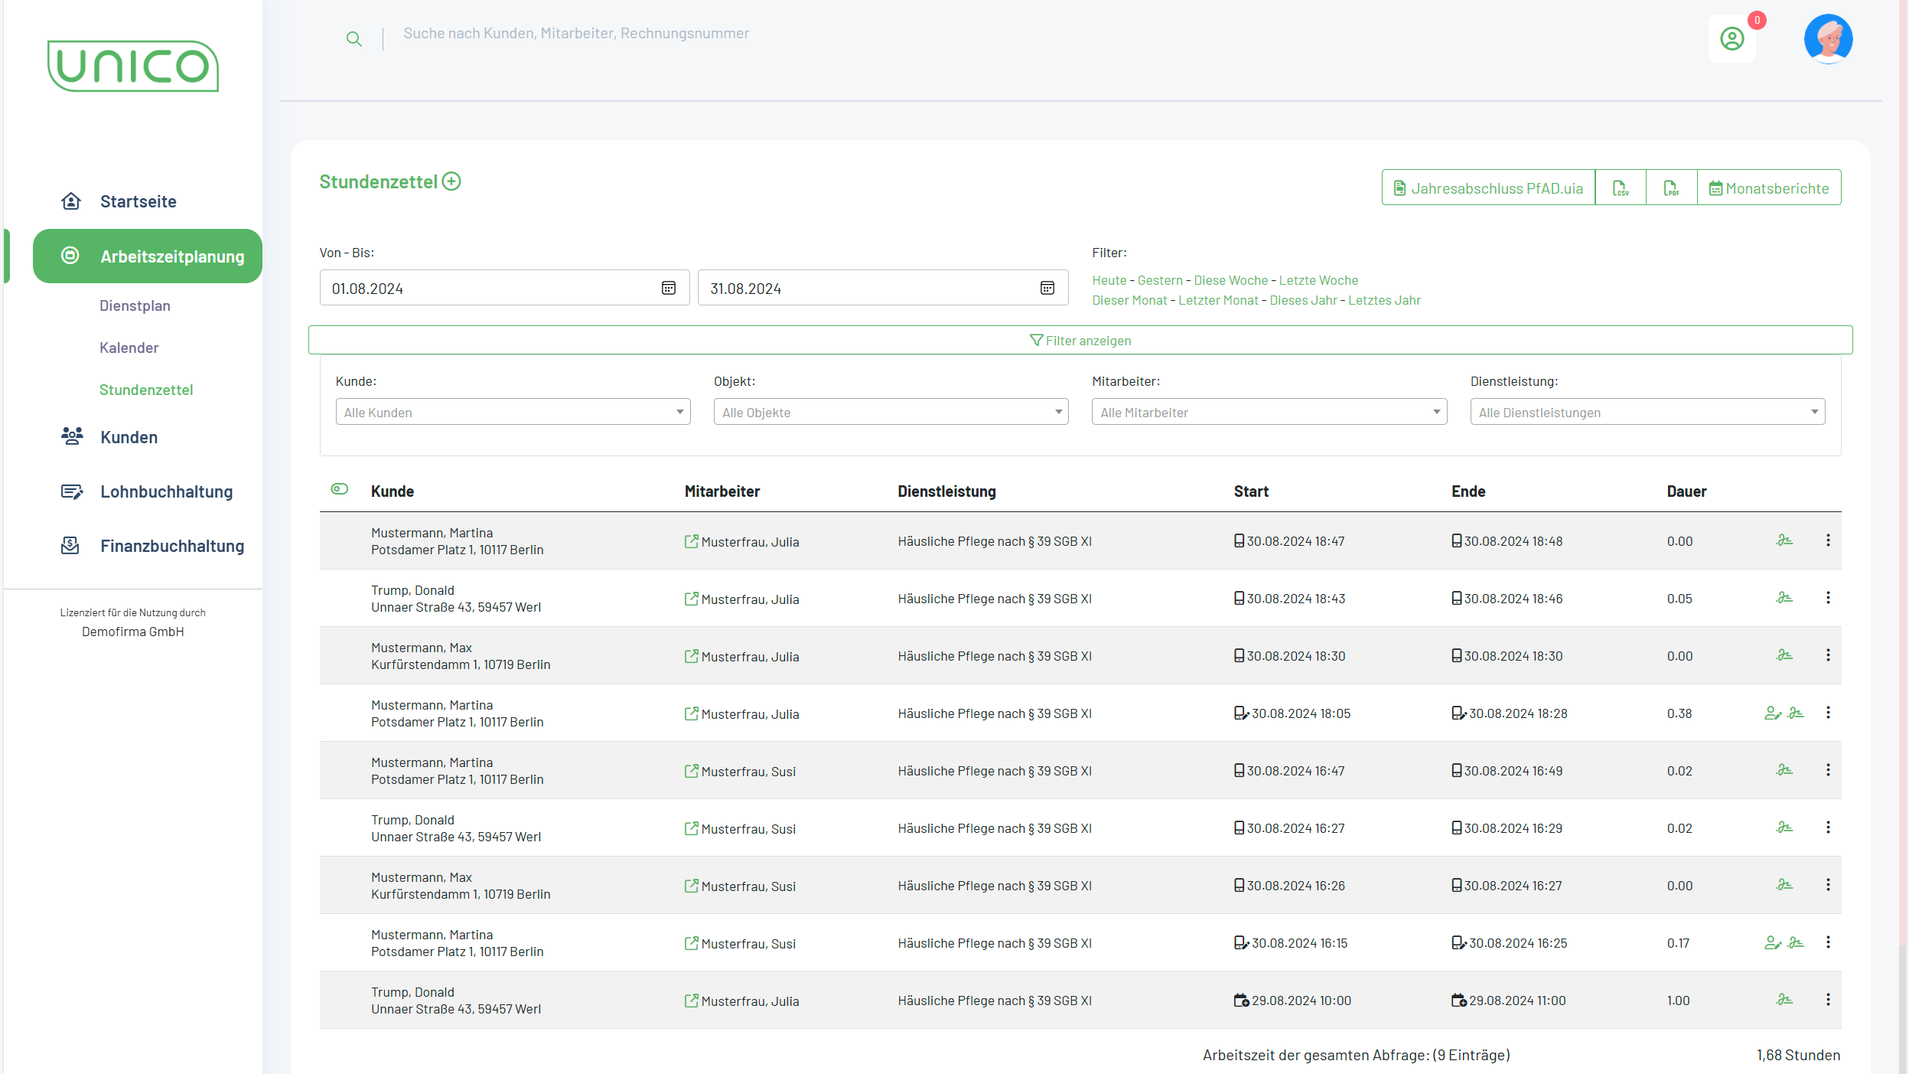Screen dimensions: 1909x1074
Task: Click the signature icon in the first table row
Action: [x=1784, y=541]
